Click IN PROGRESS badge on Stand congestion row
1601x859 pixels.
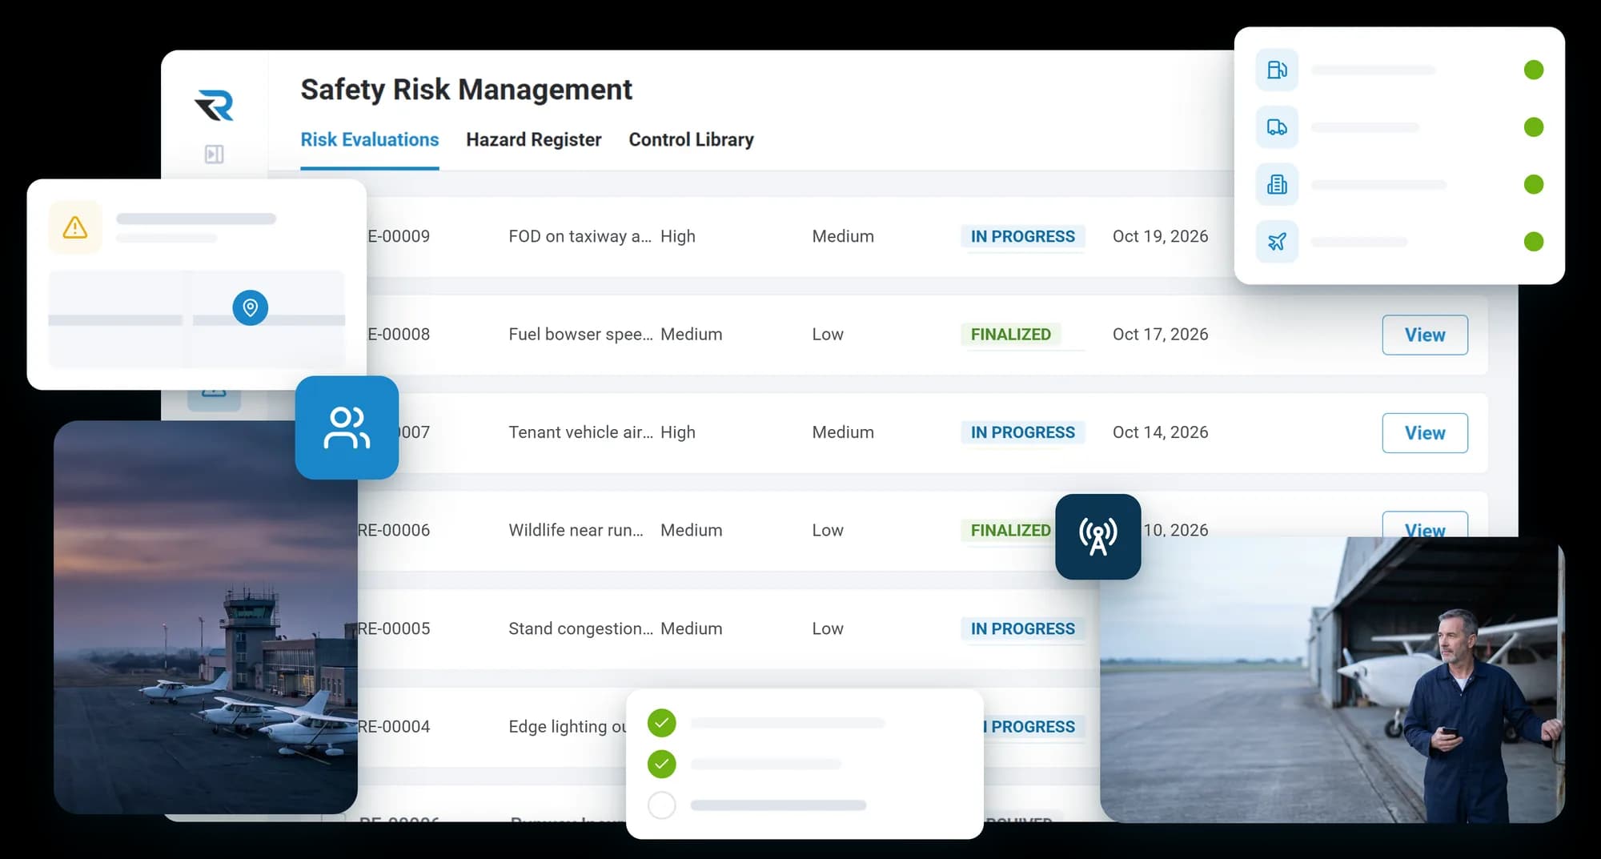pyautogui.click(x=1022, y=628)
